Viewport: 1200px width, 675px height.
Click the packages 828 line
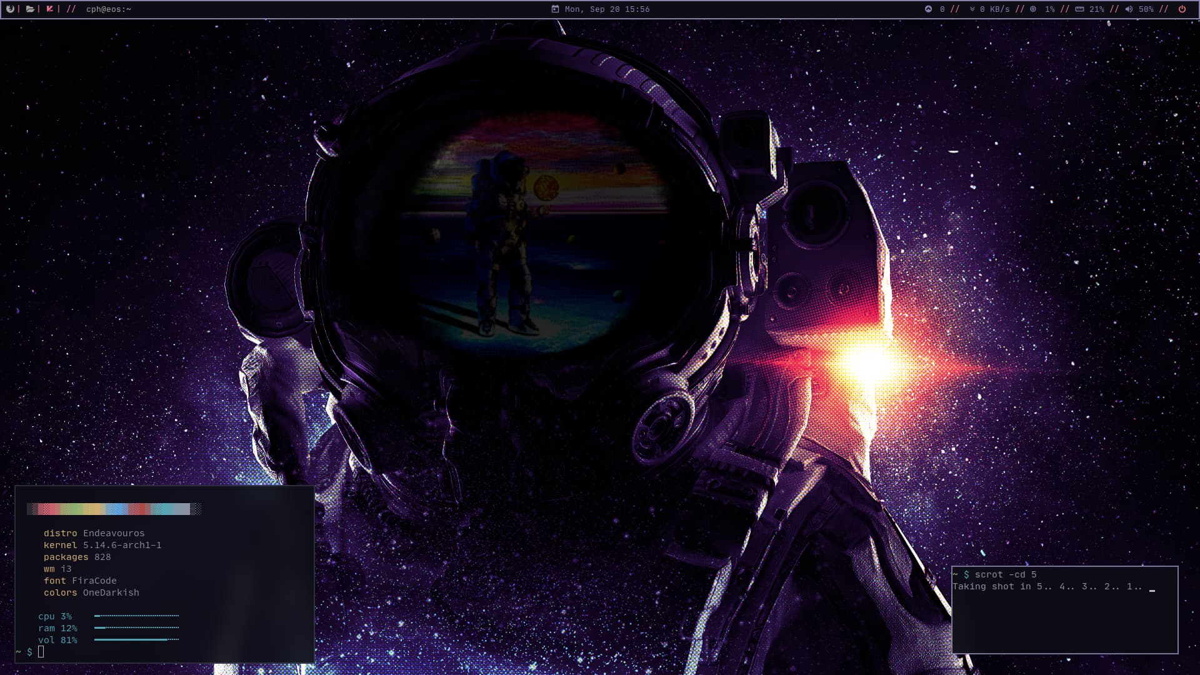click(x=77, y=557)
